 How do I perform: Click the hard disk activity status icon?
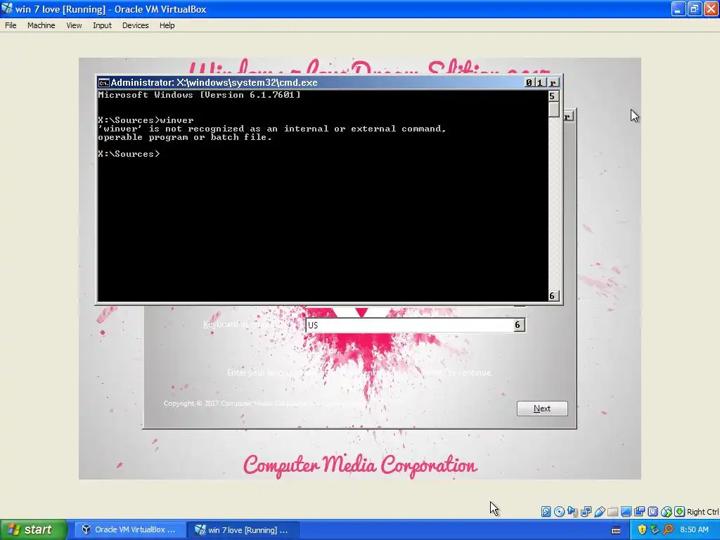tap(546, 512)
